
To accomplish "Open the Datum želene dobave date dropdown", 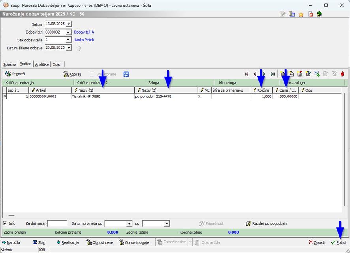I will 69,47.
